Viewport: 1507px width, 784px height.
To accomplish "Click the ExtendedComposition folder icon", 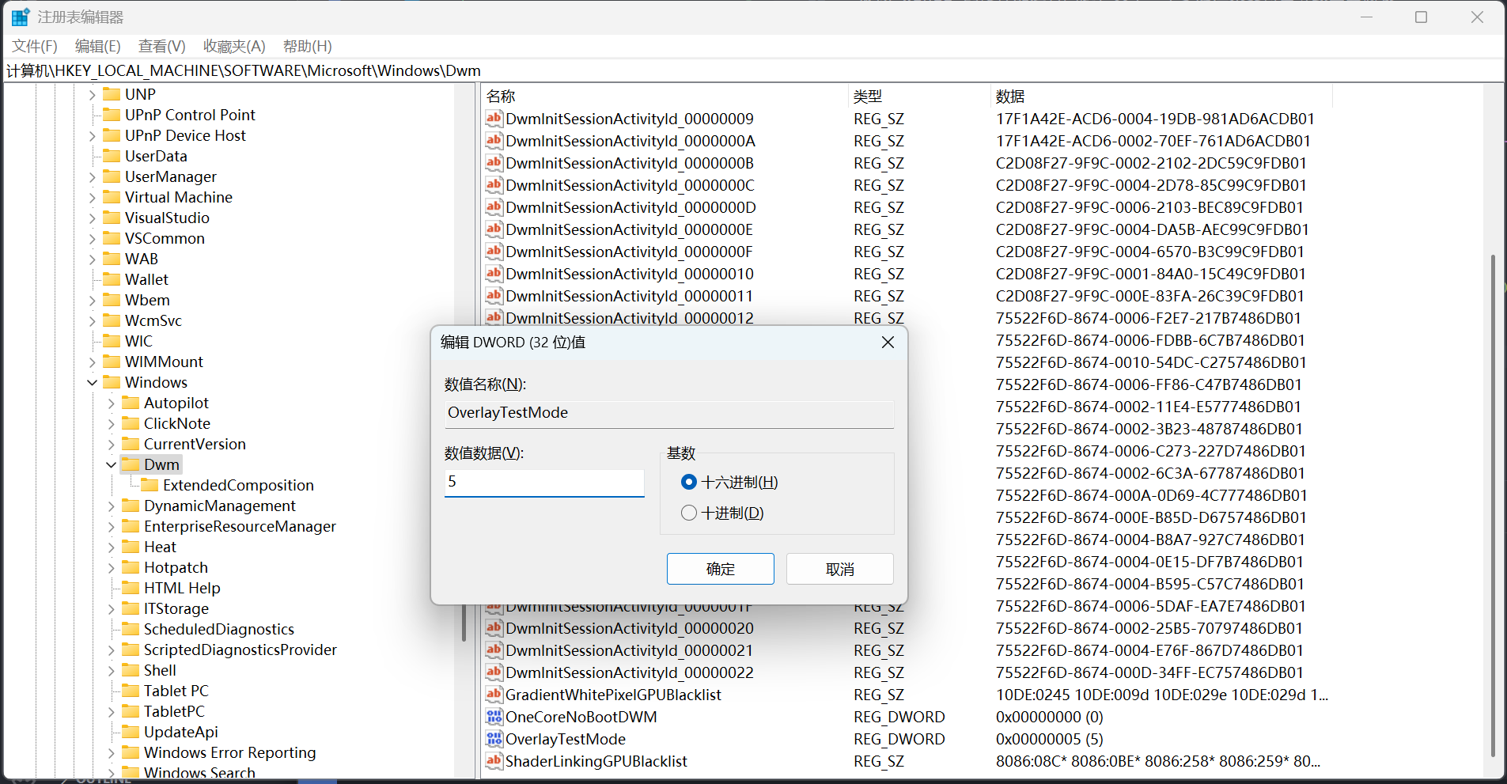I will 150,485.
